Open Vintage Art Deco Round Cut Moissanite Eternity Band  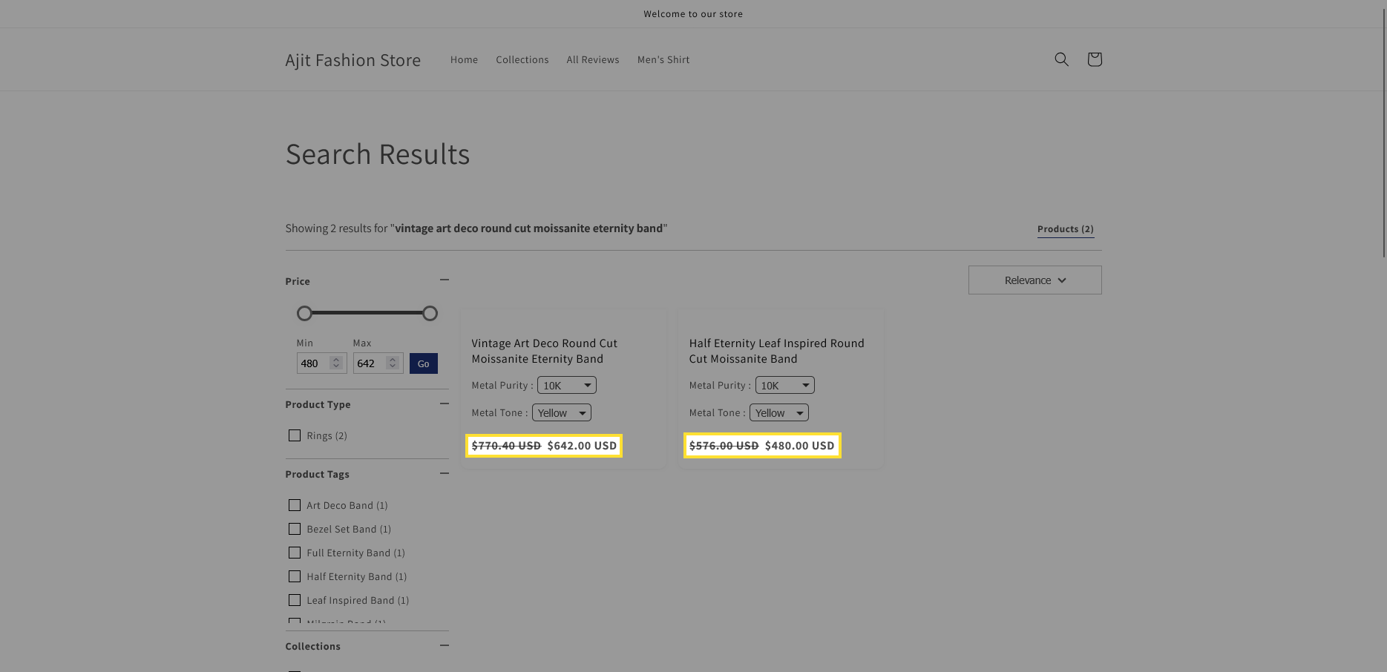point(544,351)
